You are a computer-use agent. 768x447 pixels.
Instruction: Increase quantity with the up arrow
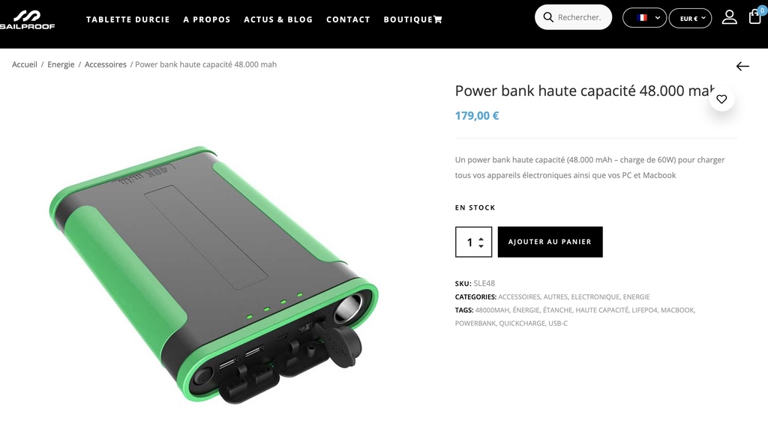point(481,239)
